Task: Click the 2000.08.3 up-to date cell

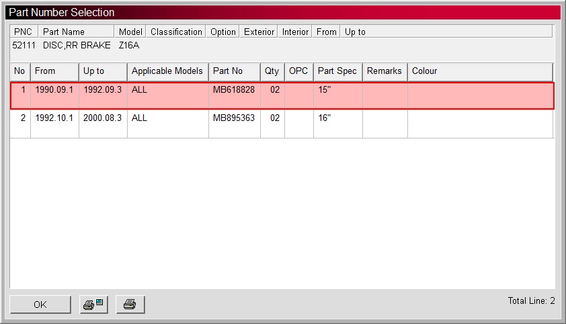Action: click(103, 118)
